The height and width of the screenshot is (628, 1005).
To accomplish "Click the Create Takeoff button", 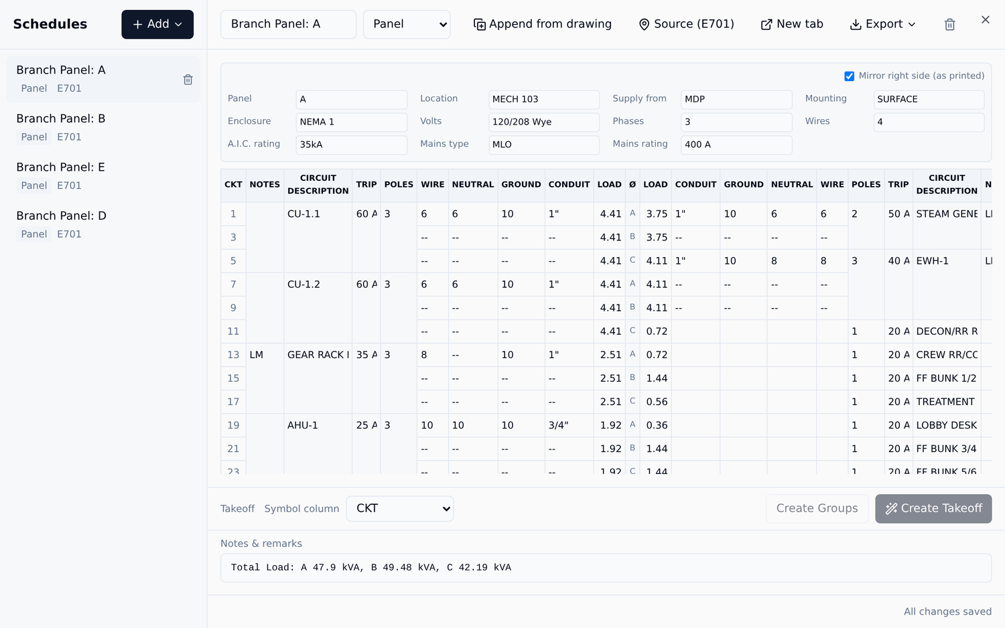I will tap(933, 509).
